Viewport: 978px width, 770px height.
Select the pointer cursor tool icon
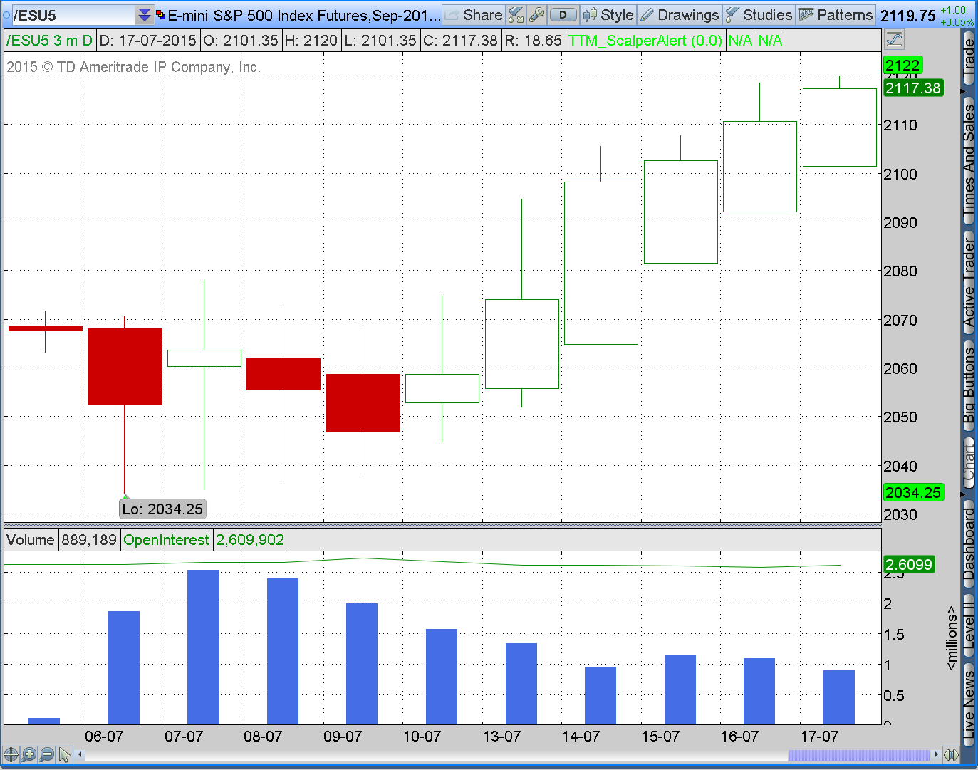(65, 754)
